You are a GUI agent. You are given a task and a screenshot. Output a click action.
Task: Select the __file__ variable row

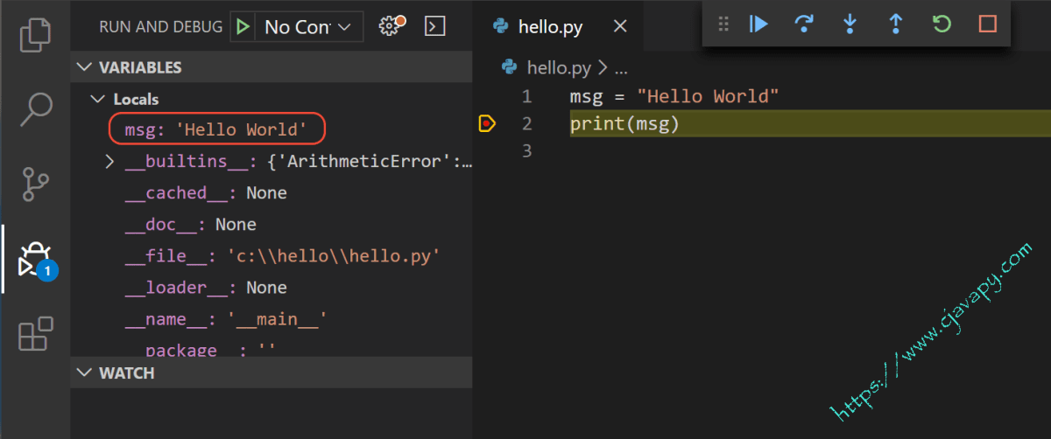[x=281, y=256]
